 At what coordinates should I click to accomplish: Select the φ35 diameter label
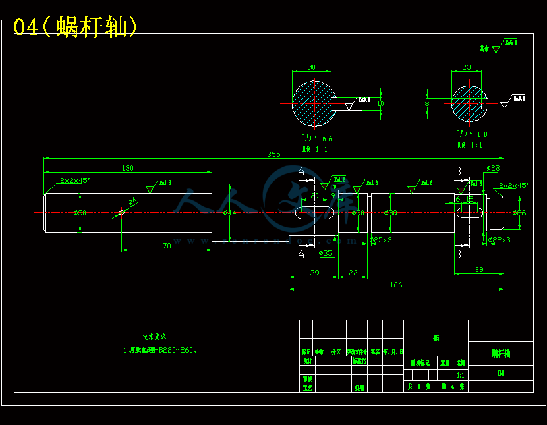(326, 253)
